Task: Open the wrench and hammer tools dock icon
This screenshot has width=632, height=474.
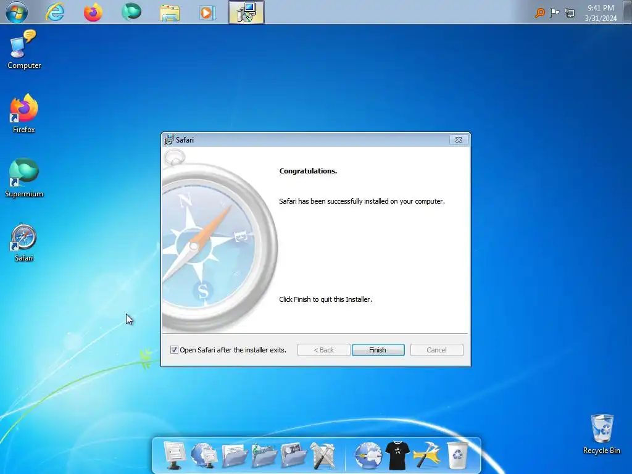Action: [x=323, y=455]
